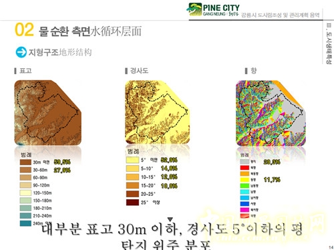Click the '29.3%' aspect percentage value
The width and height of the screenshot is (334, 250).
click(x=272, y=162)
